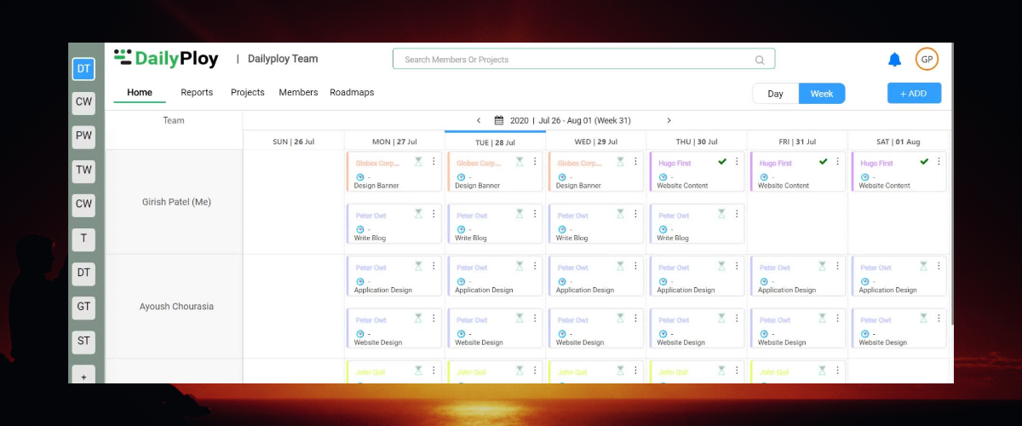Viewport: 1022px width, 426px height.
Task: Open the GP user avatar menu
Action: (927, 60)
